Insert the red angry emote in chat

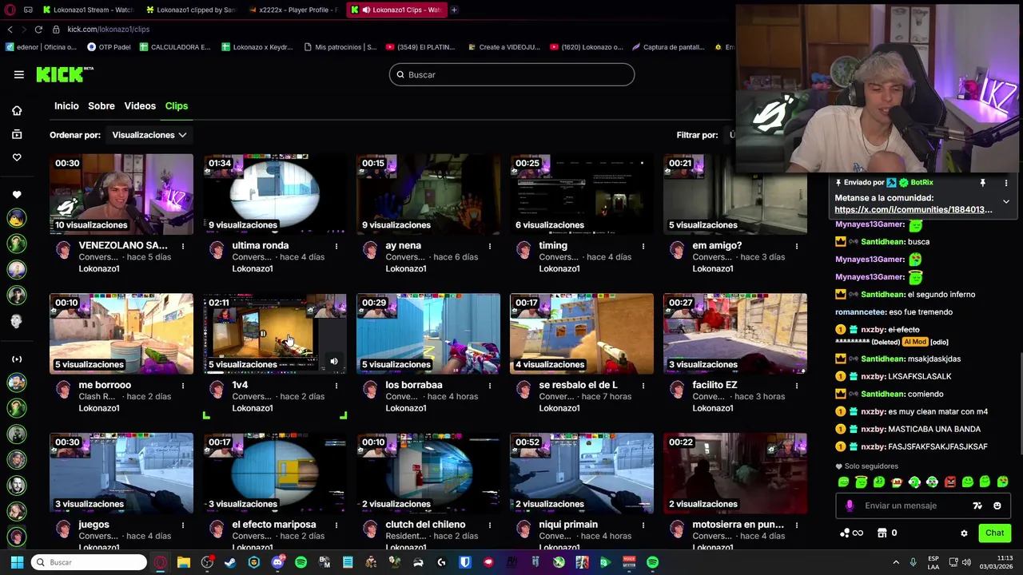(950, 482)
